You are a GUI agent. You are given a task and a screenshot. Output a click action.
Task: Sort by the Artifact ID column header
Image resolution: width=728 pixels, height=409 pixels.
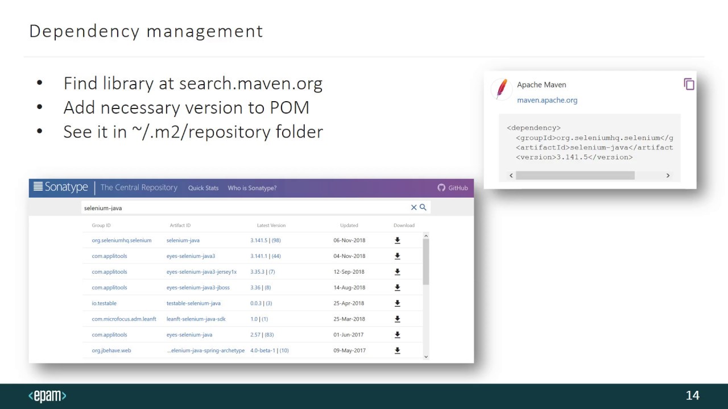180,226
